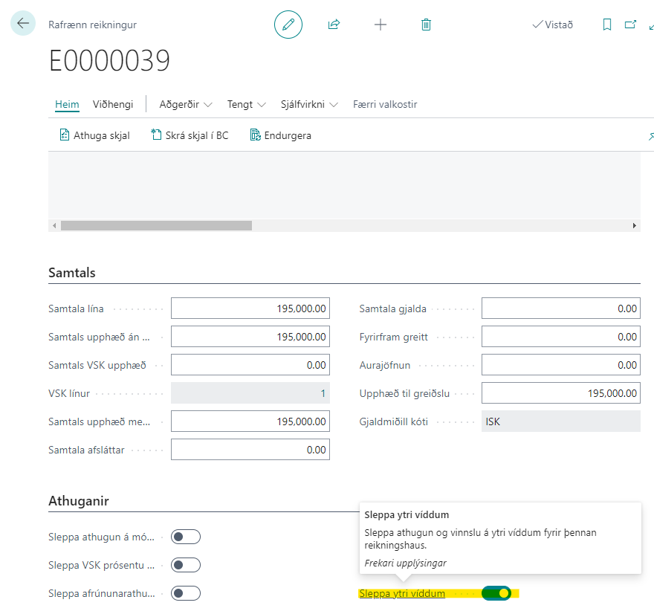654x614 pixels.
Task: Expand the Tengt dropdown menu
Action: (247, 105)
